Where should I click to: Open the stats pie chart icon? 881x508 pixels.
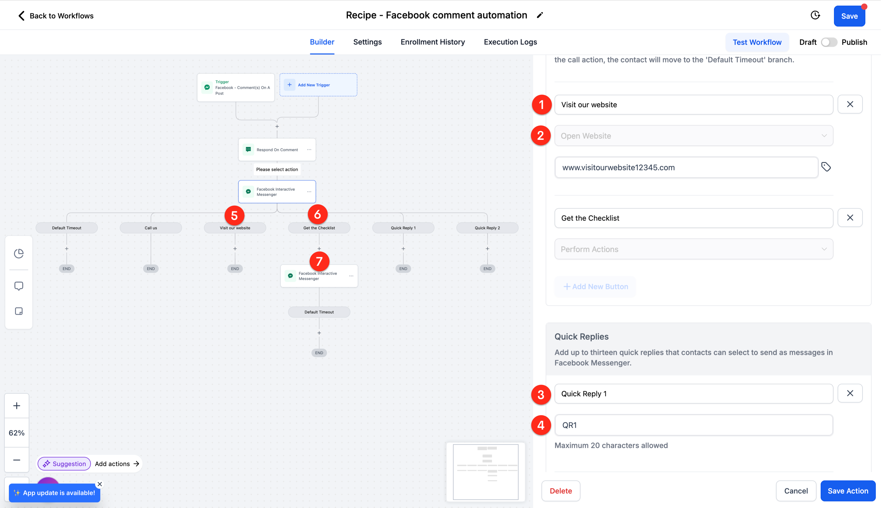click(19, 253)
